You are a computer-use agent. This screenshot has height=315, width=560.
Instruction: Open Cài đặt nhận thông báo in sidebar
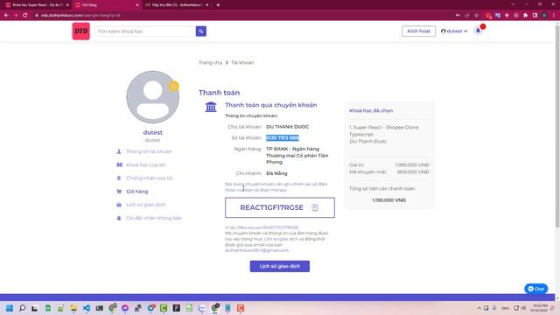154,218
